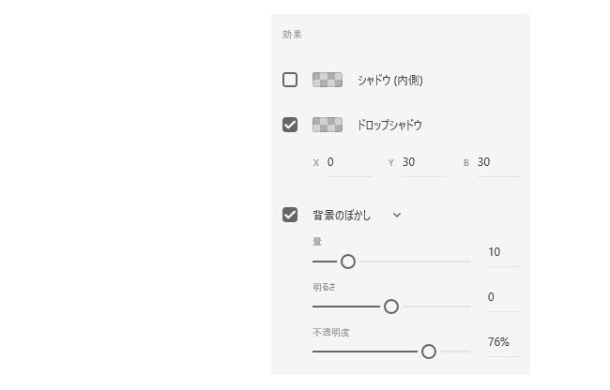Uncheck the 背景のぼかし background blur checkbox

coord(290,215)
